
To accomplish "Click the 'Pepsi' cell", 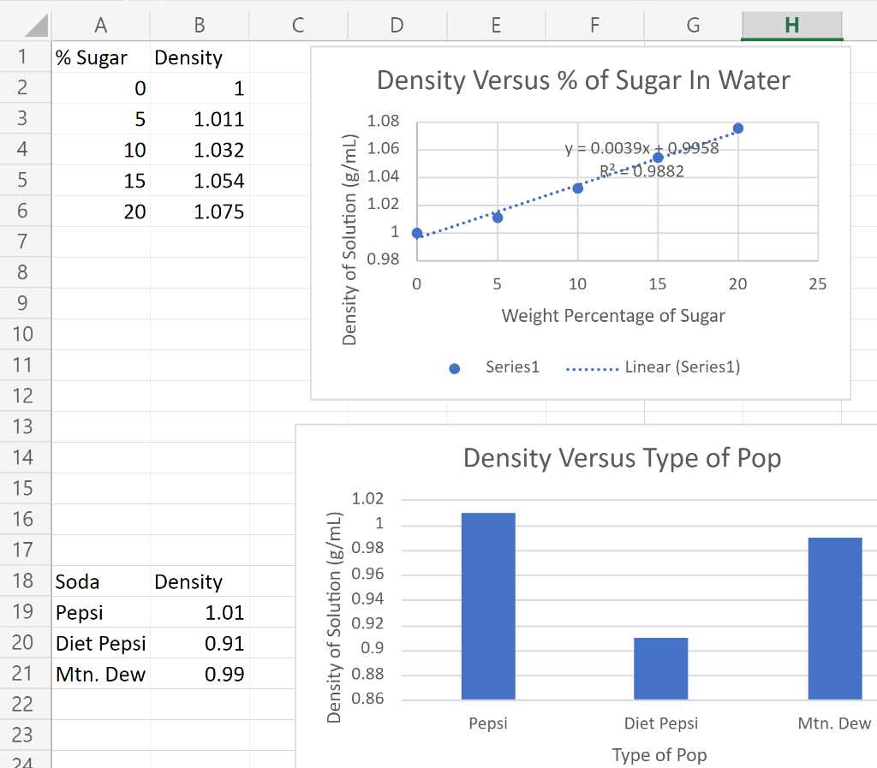I will click(101, 612).
